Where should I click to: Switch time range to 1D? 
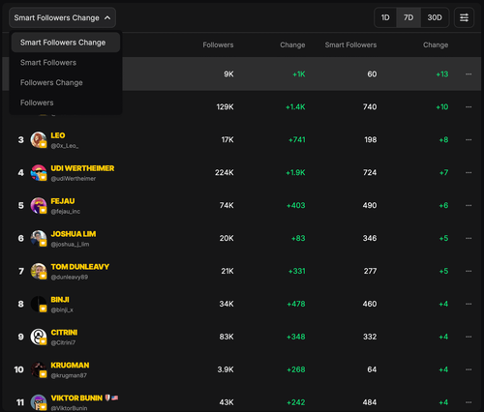385,17
